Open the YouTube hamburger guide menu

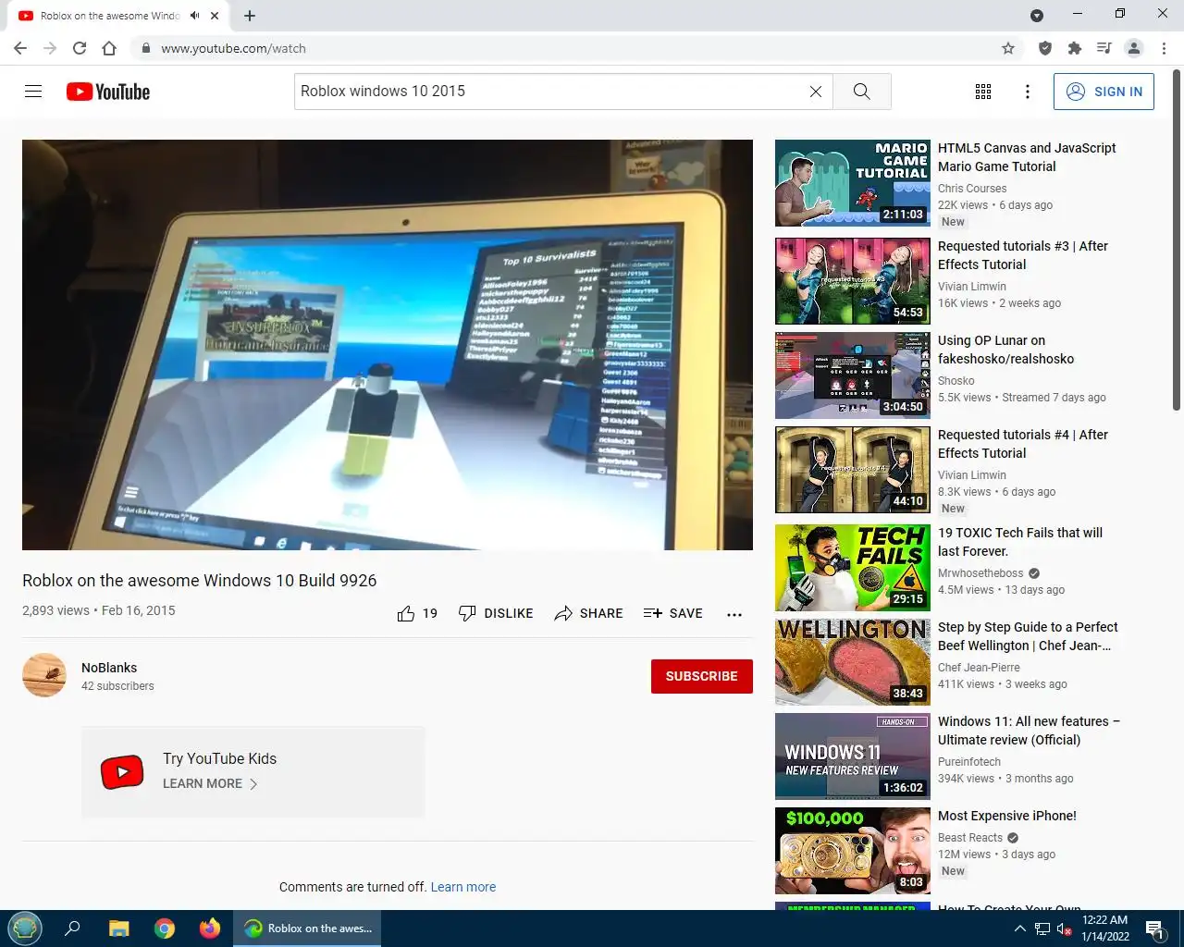point(33,91)
